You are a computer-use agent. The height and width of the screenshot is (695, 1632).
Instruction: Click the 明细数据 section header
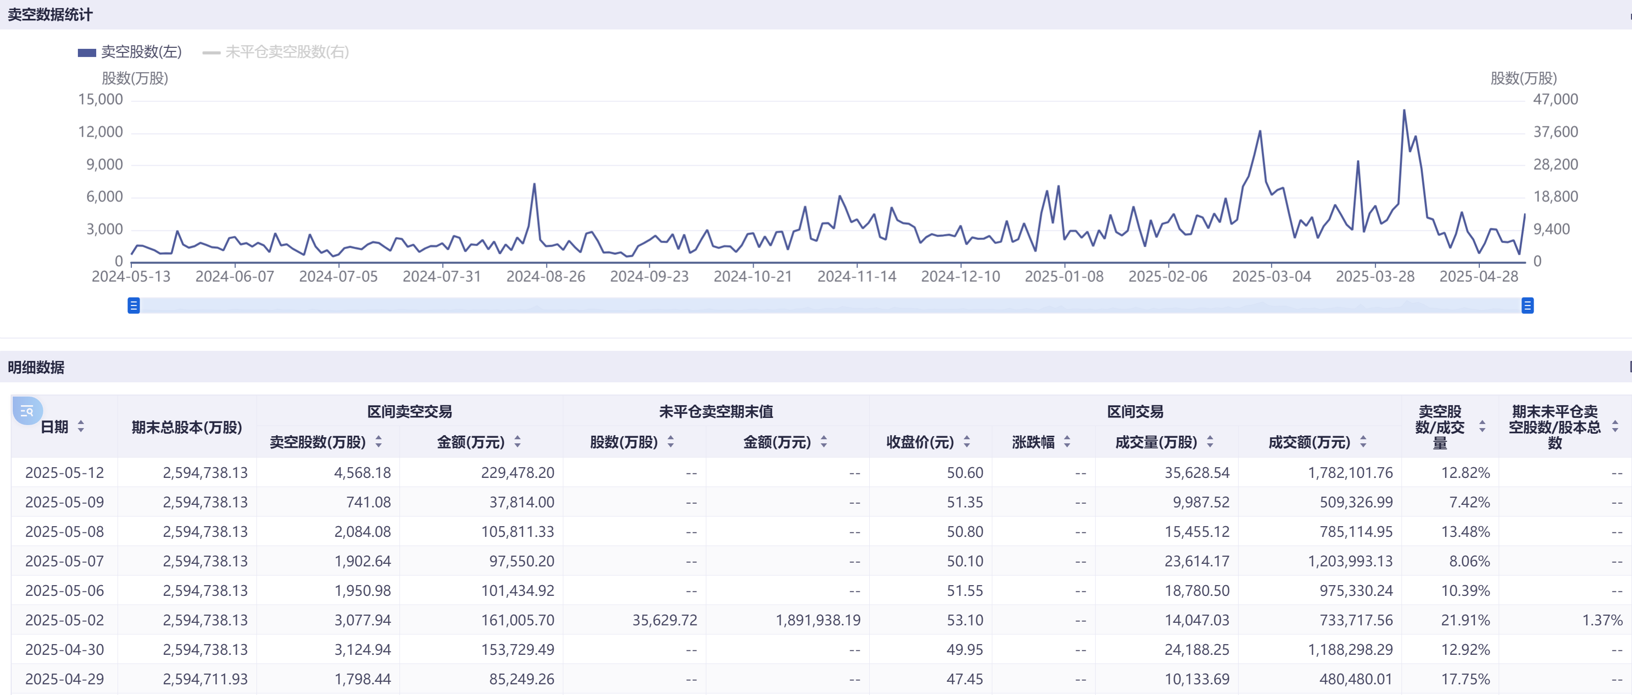tap(36, 367)
